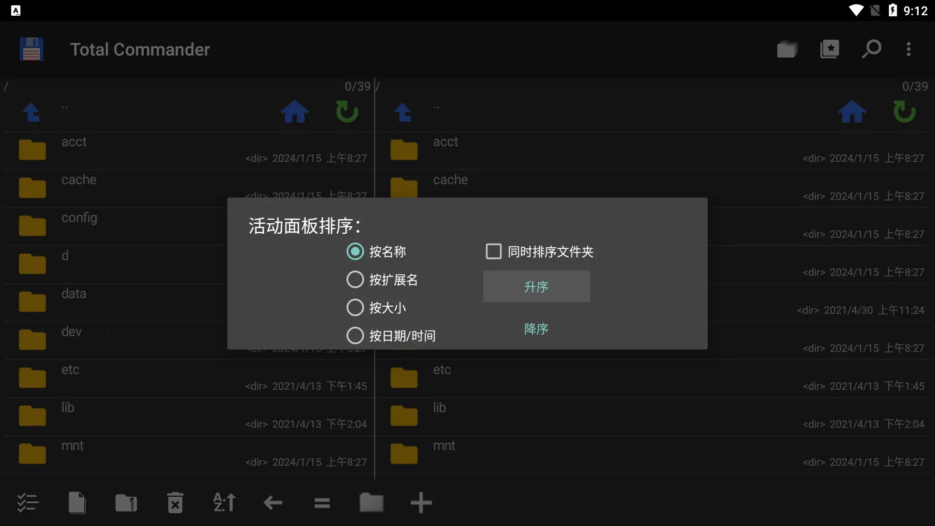Enable the 同时排序文件夹 checkbox
The width and height of the screenshot is (935, 526).
pyautogui.click(x=539, y=252)
